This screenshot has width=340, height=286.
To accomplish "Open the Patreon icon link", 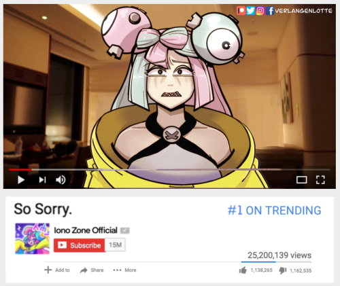I will coord(241,11).
